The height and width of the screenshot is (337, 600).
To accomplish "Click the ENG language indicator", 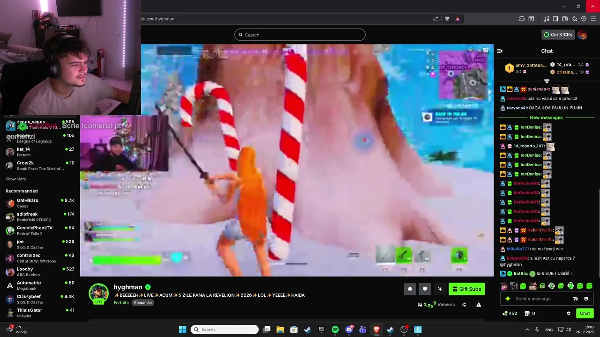I will click(x=549, y=330).
